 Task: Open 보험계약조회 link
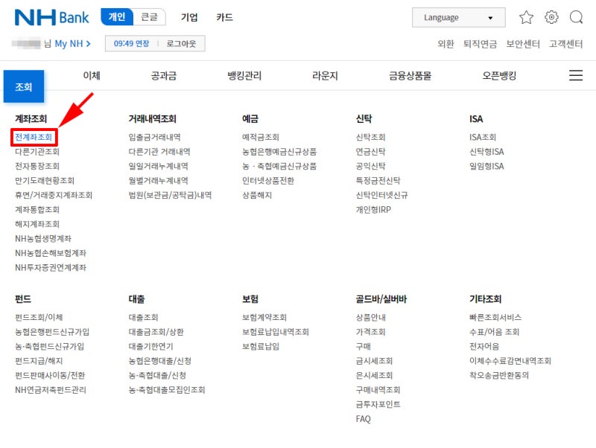[264, 318]
